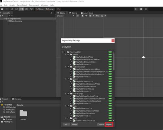Image resolution: width=163 pixels, height=130 pixels.
Task: Collapse the SampleScene in Hierarchy
Action: coord(4,19)
